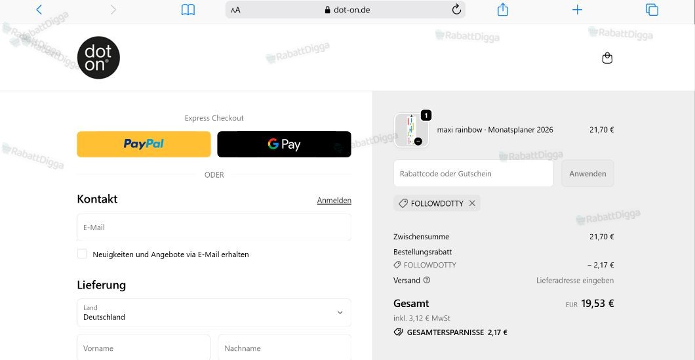This screenshot has height=360, width=695.
Task: Remove FOLLOWDOTTY code with X
Action: click(x=472, y=203)
